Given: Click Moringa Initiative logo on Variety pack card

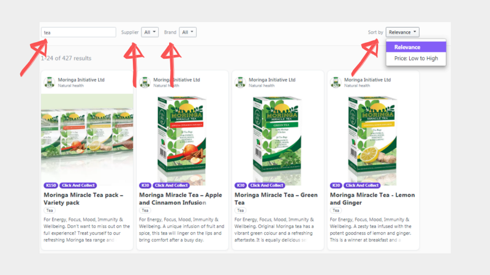Looking at the screenshot, I should click(50, 82).
